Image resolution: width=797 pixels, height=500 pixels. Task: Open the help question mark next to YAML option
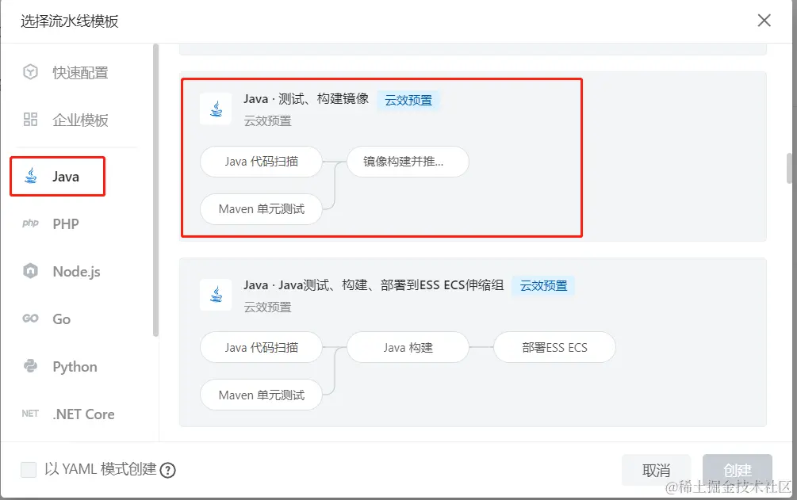tap(168, 470)
